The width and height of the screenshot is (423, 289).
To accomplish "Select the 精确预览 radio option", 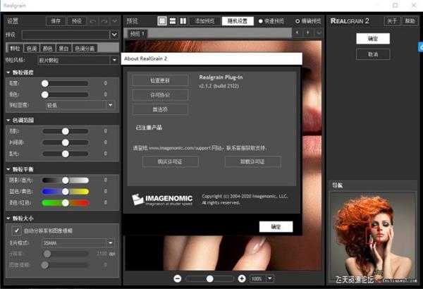I will point(299,21).
